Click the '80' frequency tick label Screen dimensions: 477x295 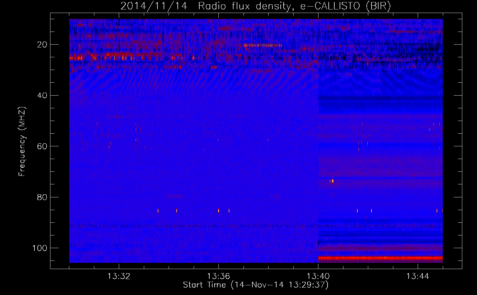42,197
